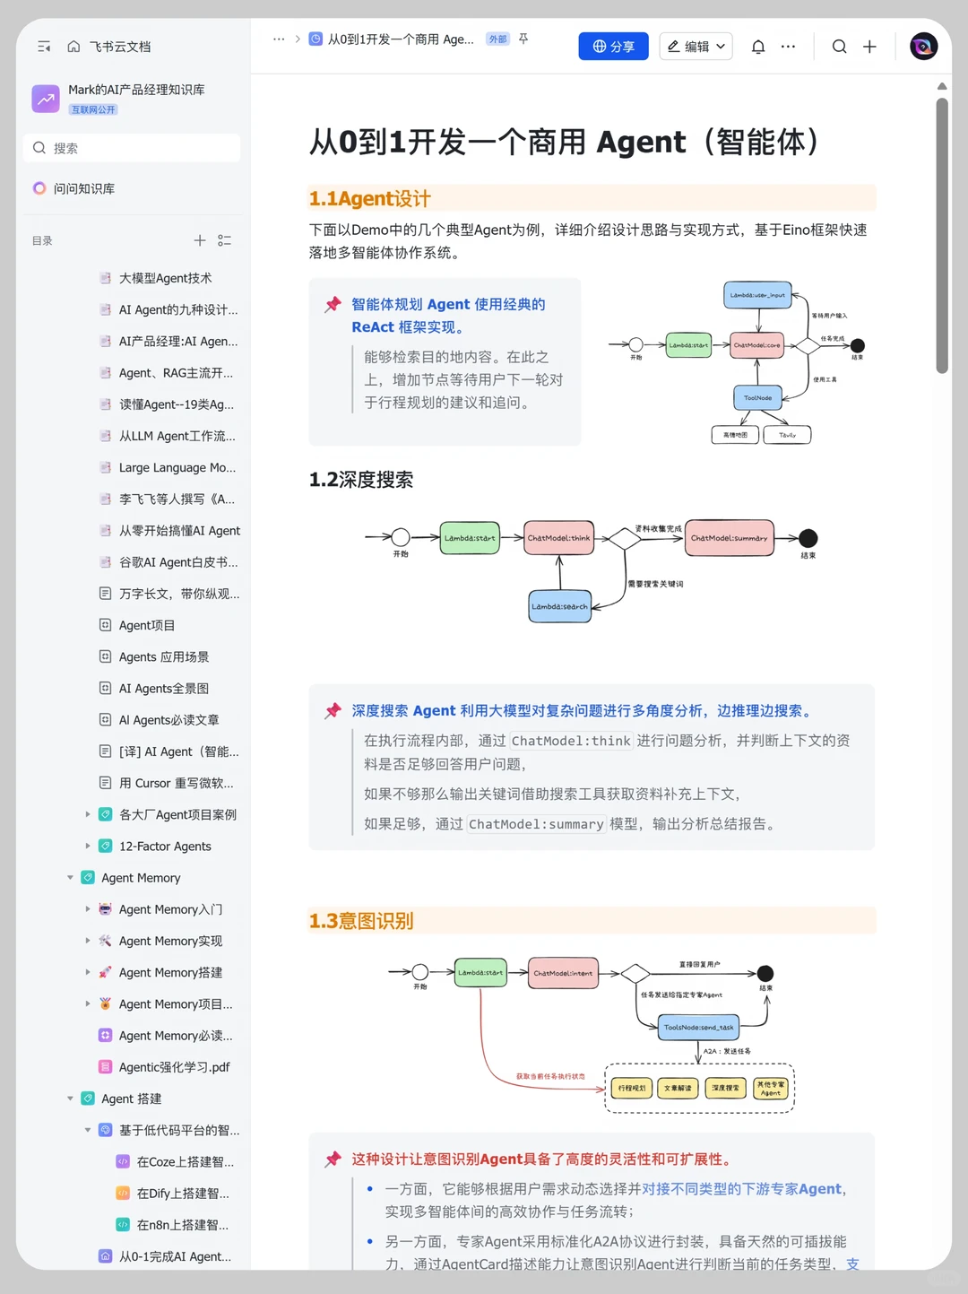Click the 1.1Agent设计 heading
Viewport: 968px width, 1294px height.
click(x=370, y=198)
